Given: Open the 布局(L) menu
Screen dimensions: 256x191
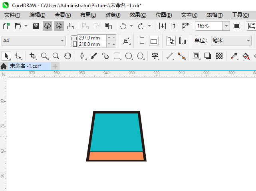Looking at the screenshot, I should point(88,15).
